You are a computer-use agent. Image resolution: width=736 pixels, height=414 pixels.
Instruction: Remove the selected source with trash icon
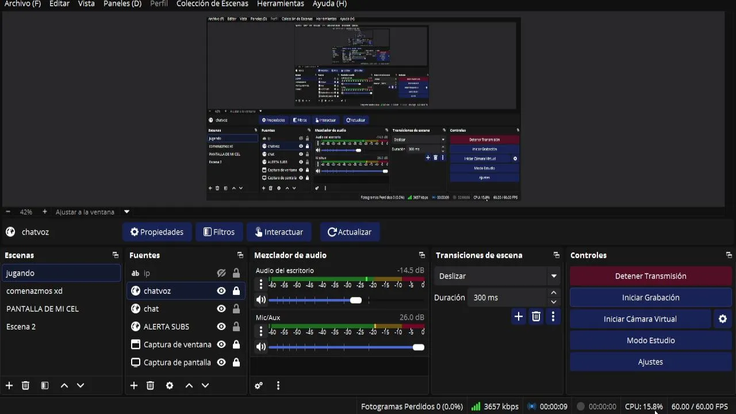[x=150, y=385]
